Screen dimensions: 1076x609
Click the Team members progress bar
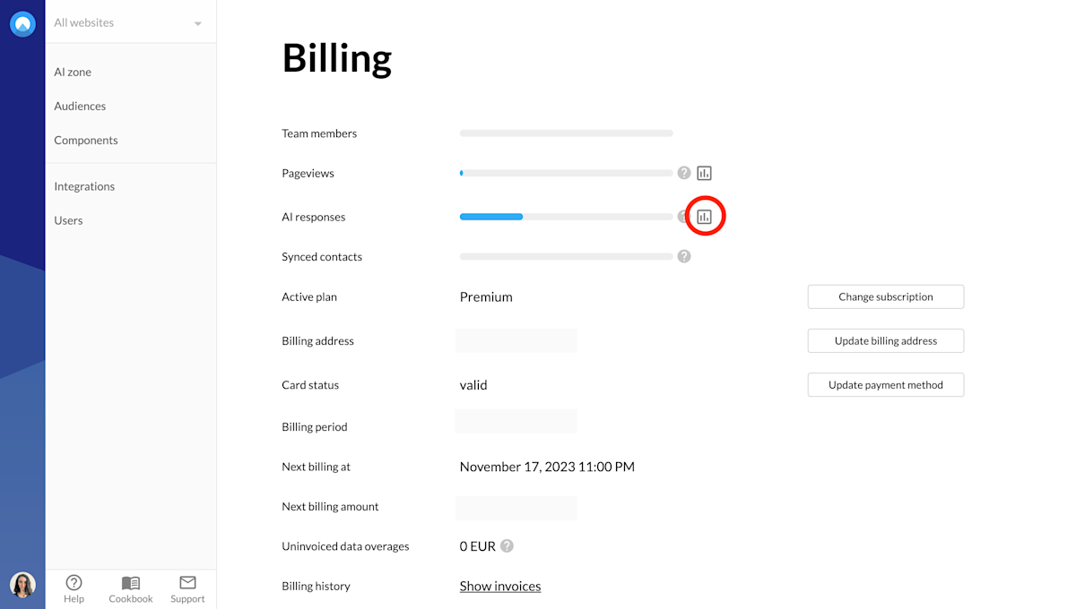[x=566, y=133]
